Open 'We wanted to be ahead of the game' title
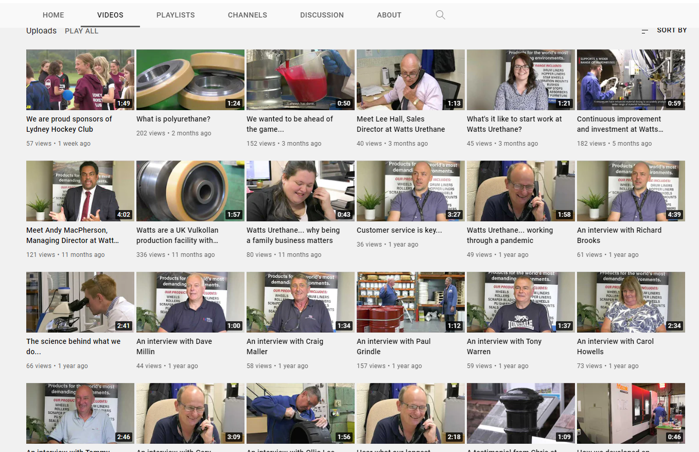 290,124
